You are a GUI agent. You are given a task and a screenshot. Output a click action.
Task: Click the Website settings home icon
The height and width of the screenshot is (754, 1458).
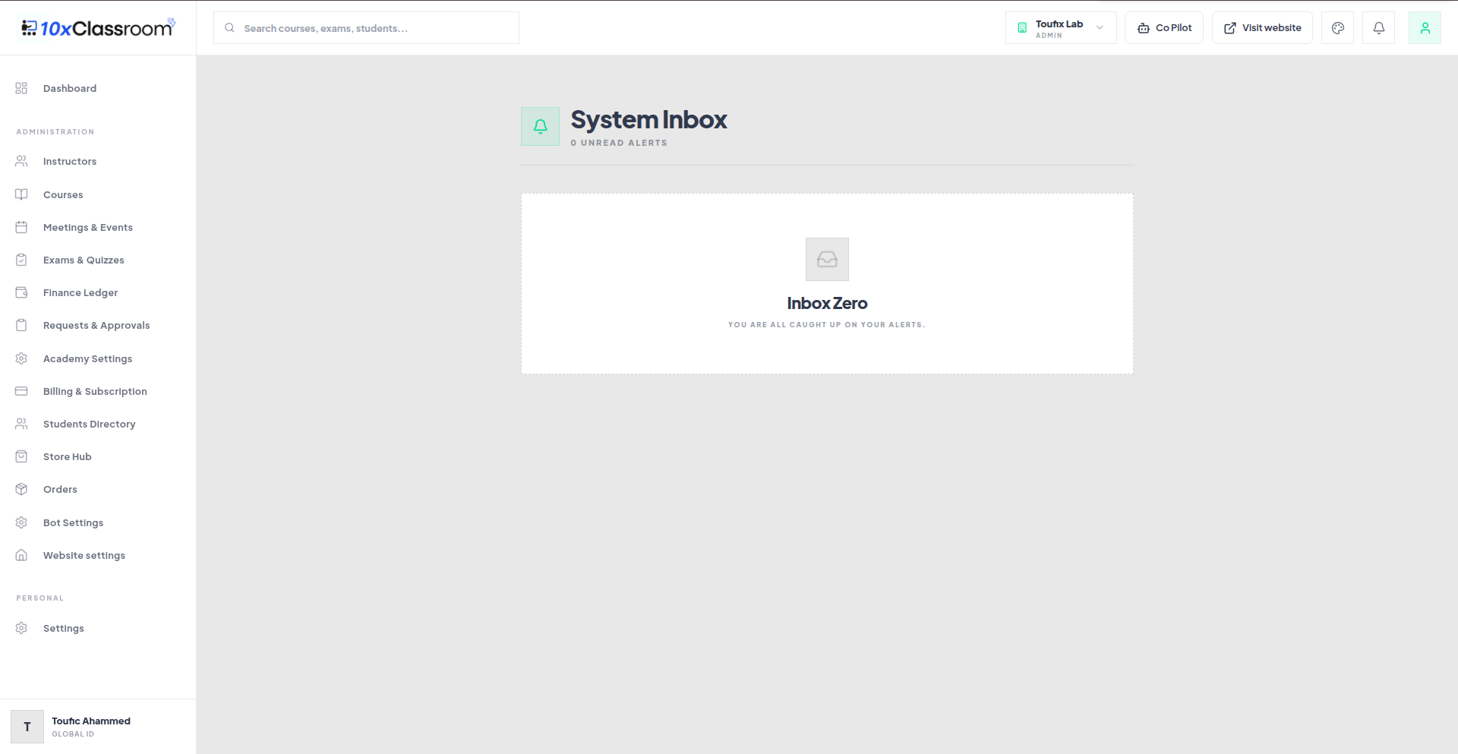[21, 555]
